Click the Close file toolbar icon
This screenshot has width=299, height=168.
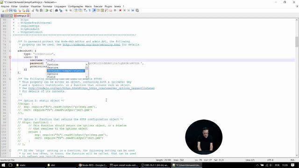coord(19,10)
